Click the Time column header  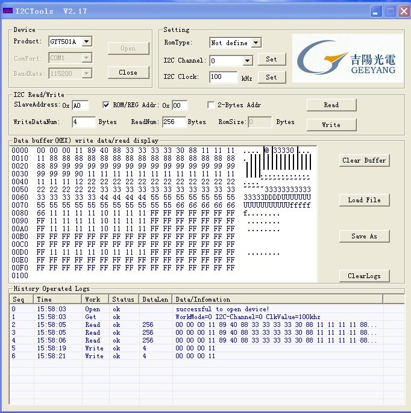click(57, 299)
